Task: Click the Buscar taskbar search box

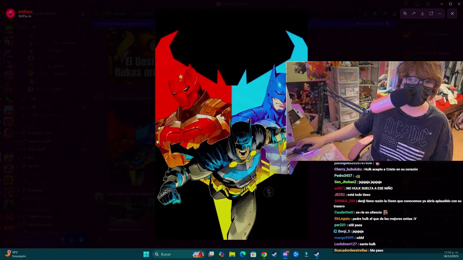Action: pos(179,254)
